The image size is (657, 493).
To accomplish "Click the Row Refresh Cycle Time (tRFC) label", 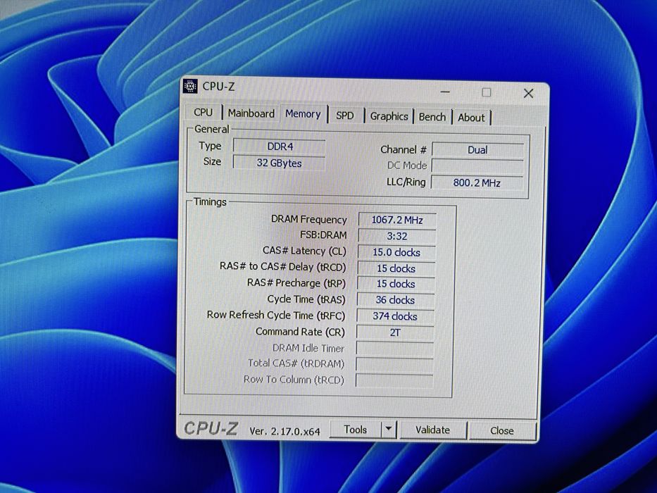I will 276,316.
